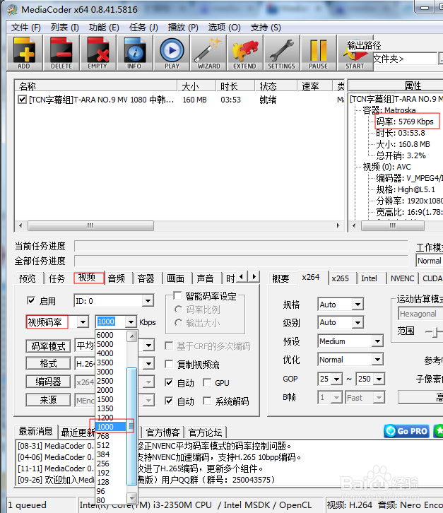
Task: Select 码率比例 radio button
Action: 178,309
